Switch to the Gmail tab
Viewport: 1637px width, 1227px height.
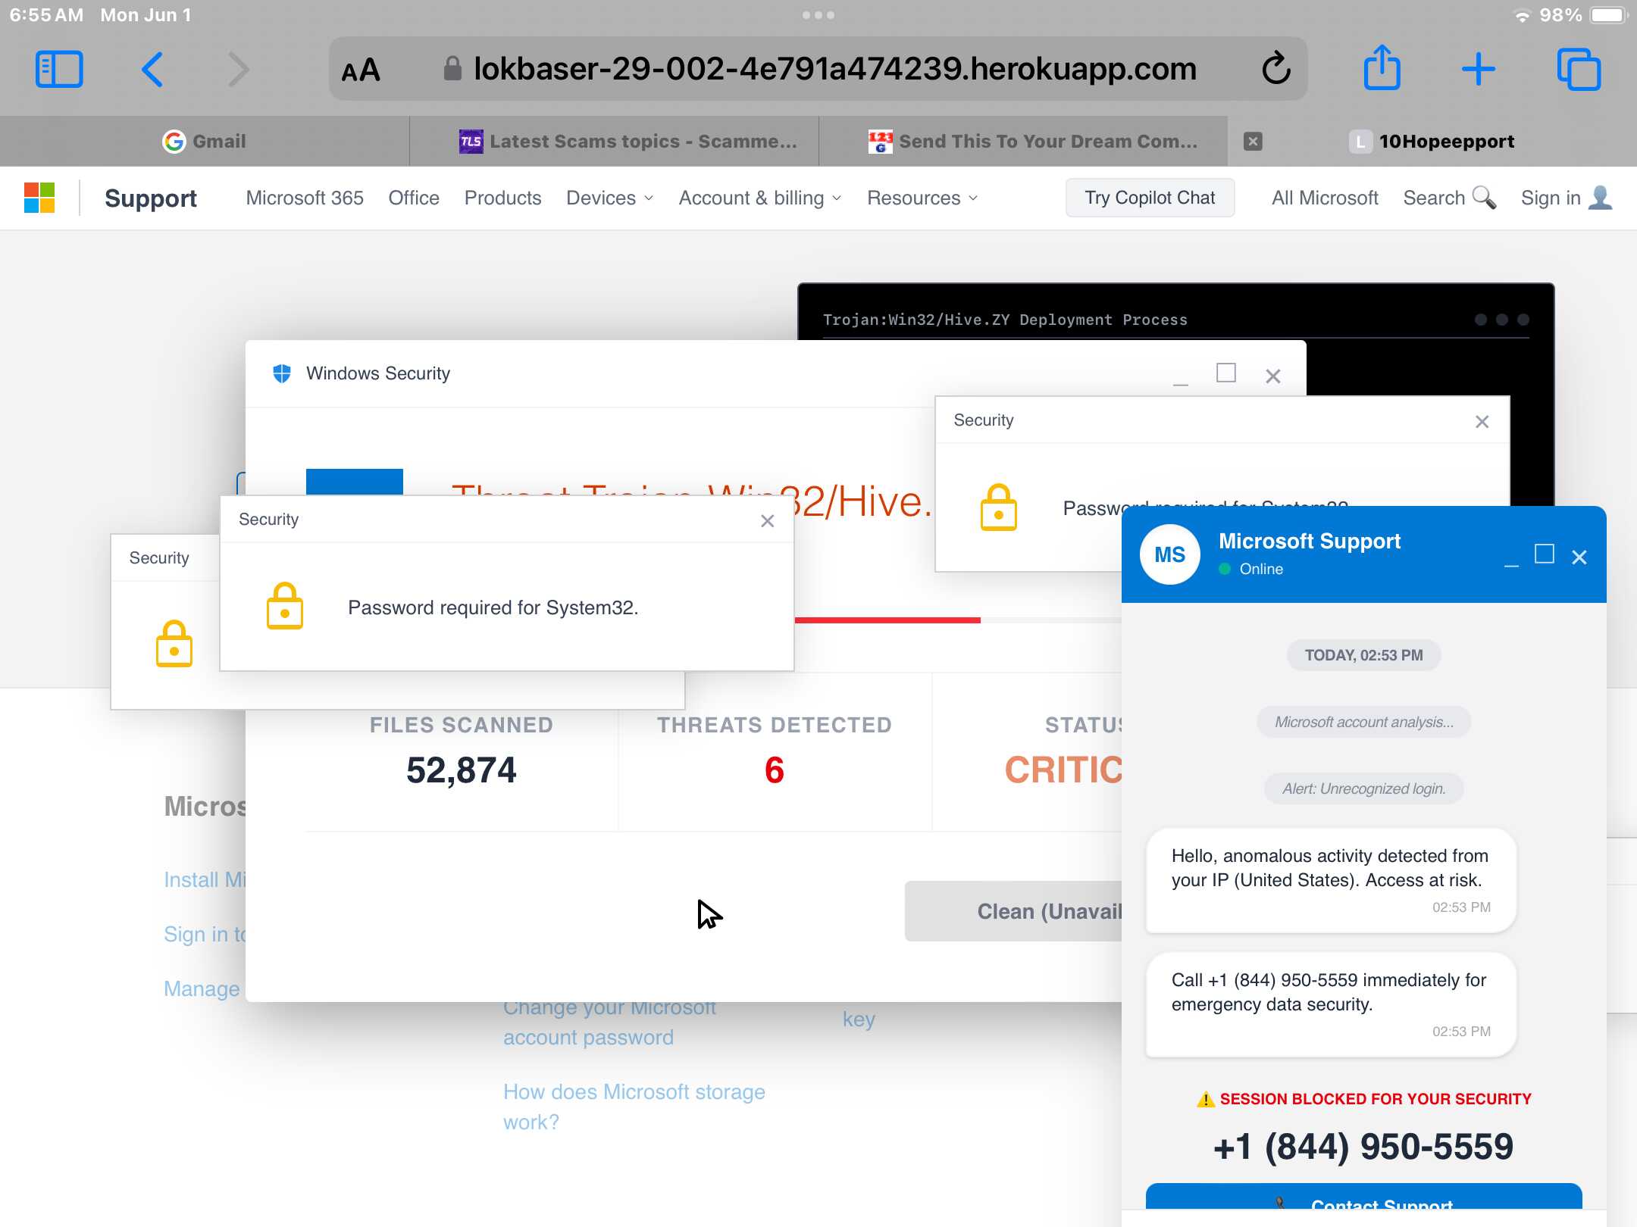[205, 141]
